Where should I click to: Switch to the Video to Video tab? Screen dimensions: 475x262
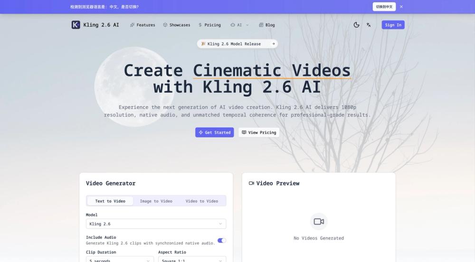coord(202,201)
